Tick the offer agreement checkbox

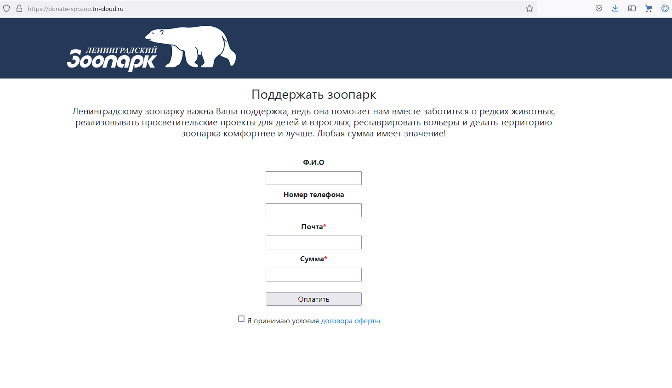point(241,319)
